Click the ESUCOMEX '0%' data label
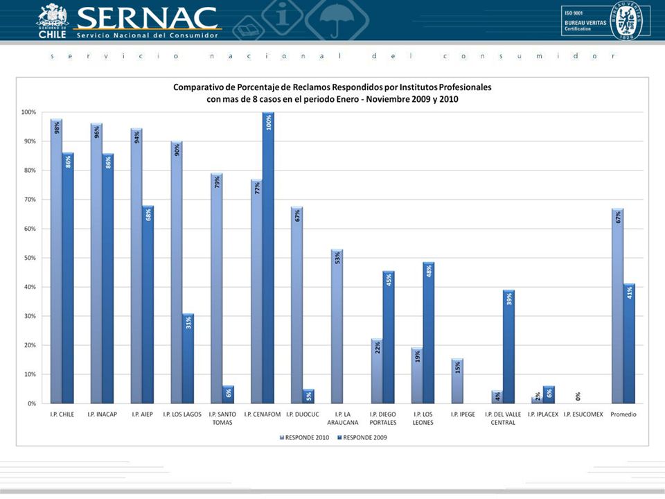The image size is (665, 499). 578,396
